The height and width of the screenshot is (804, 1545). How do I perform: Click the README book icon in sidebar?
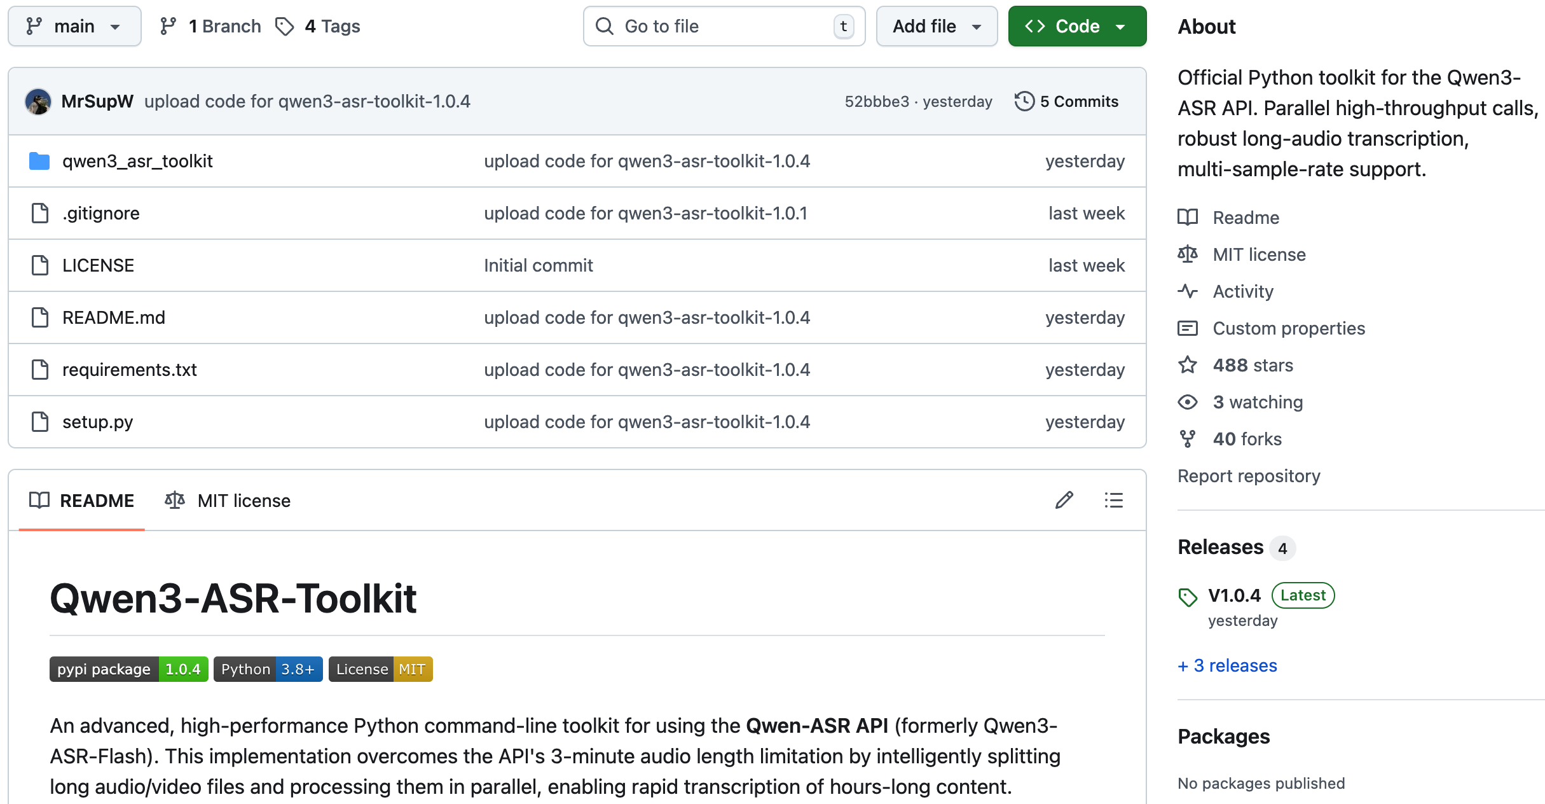pyautogui.click(x=1188, y=217)
